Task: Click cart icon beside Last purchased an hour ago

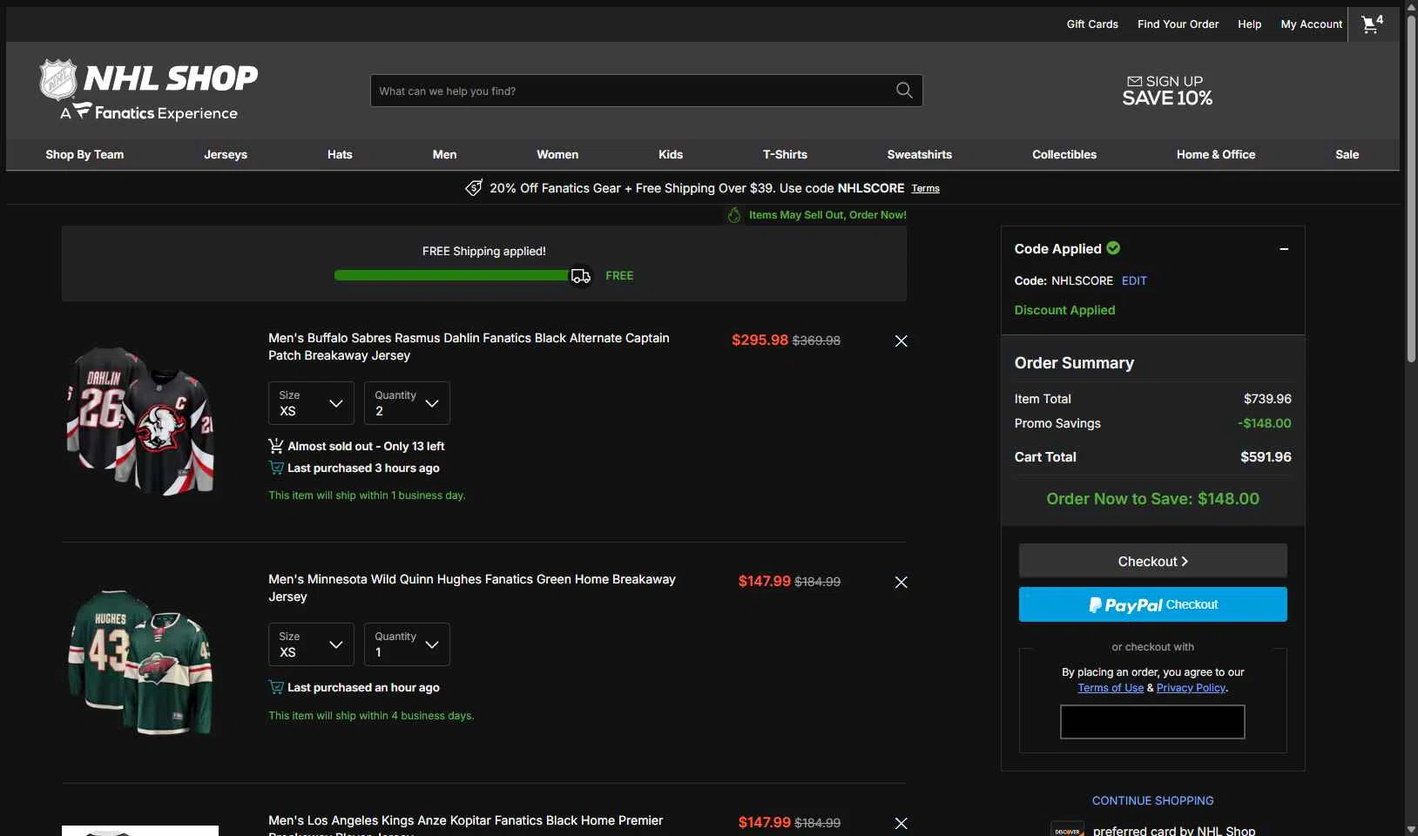Action: click(276, 687)
